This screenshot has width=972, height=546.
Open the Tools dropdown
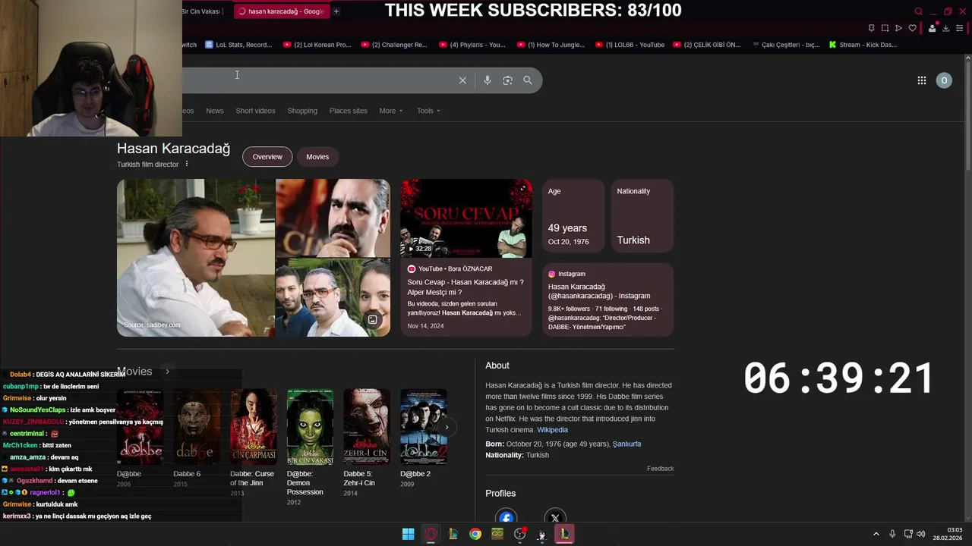coord(428,111)
